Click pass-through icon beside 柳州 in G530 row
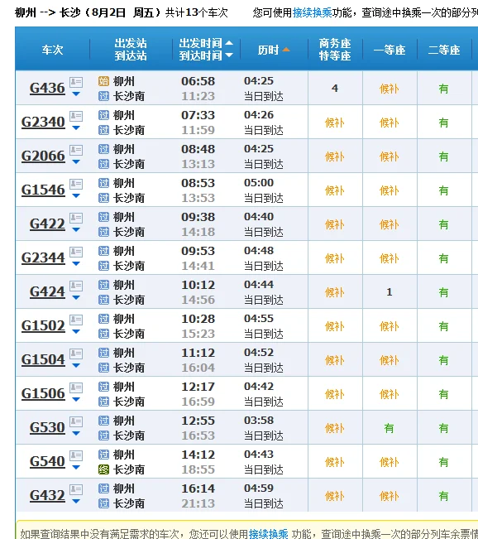This screenshot has height=539, width=478. tap(103, 421)
